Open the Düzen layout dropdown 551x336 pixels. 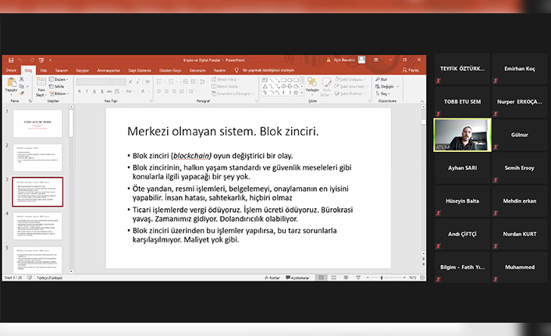59,80
